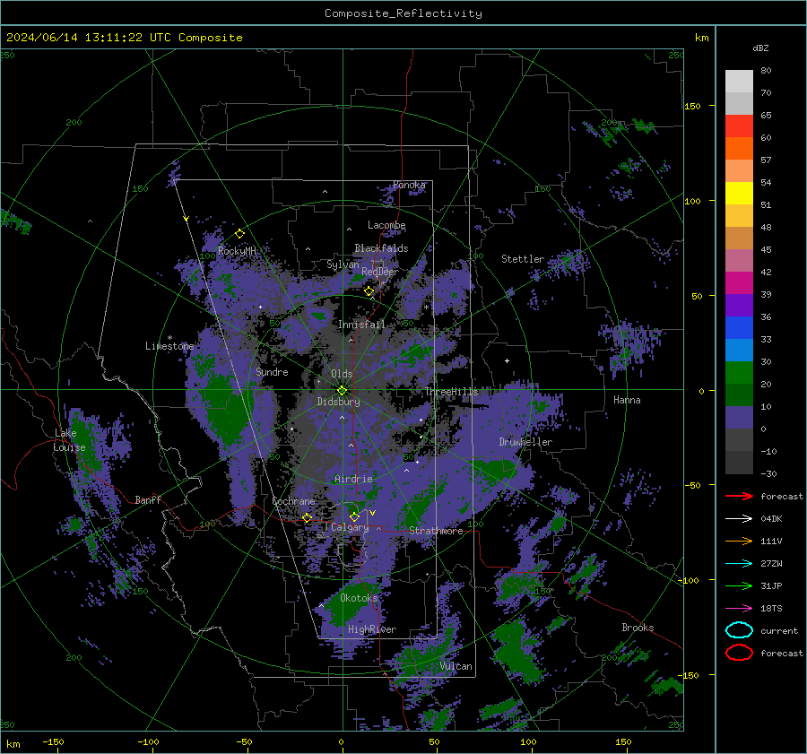Click the ThreeHills town label
Screen dimensions: 807x754
(x=451, y=392)
